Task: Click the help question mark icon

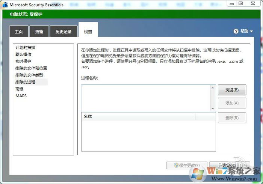Action: click(236, 31)
